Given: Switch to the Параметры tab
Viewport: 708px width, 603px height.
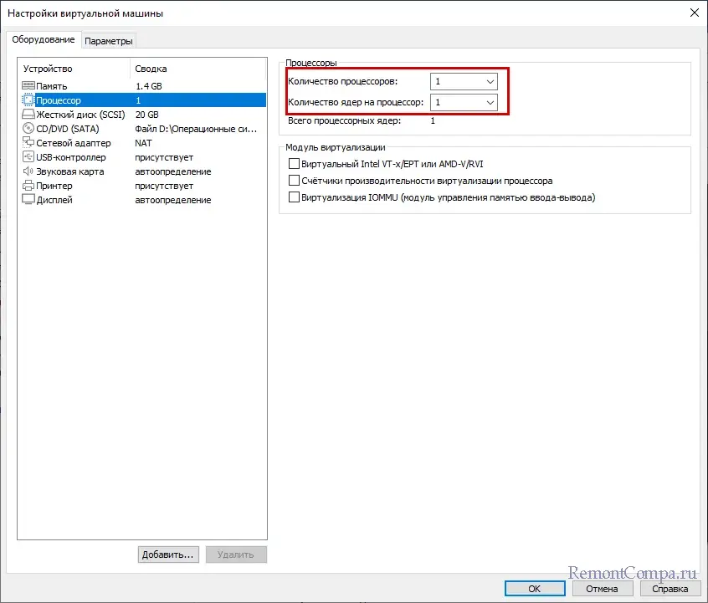Looking at the screenshot, I should pos(109,41).
